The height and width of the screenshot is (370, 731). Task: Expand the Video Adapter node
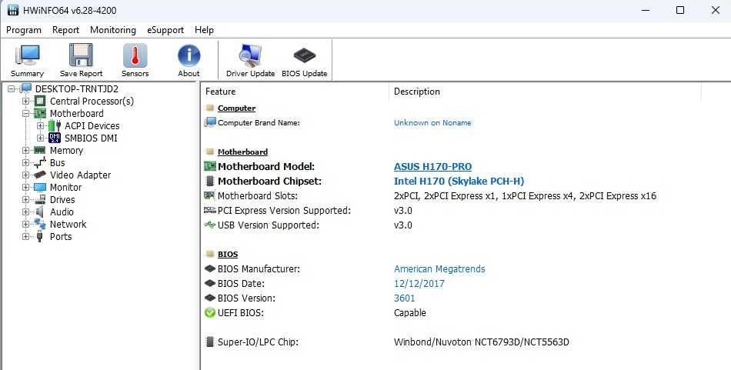point(25,175)
